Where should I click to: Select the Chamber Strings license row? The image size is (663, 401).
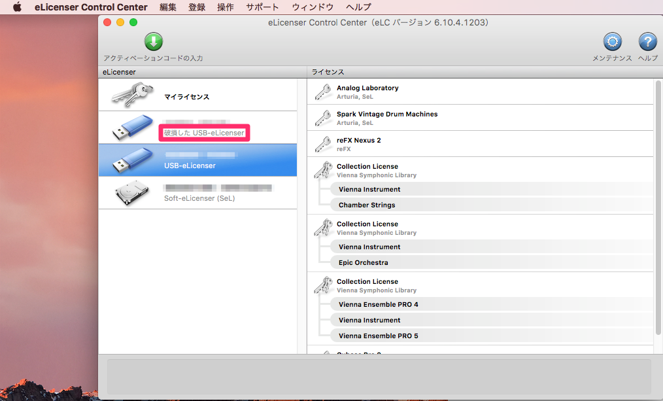491,205
